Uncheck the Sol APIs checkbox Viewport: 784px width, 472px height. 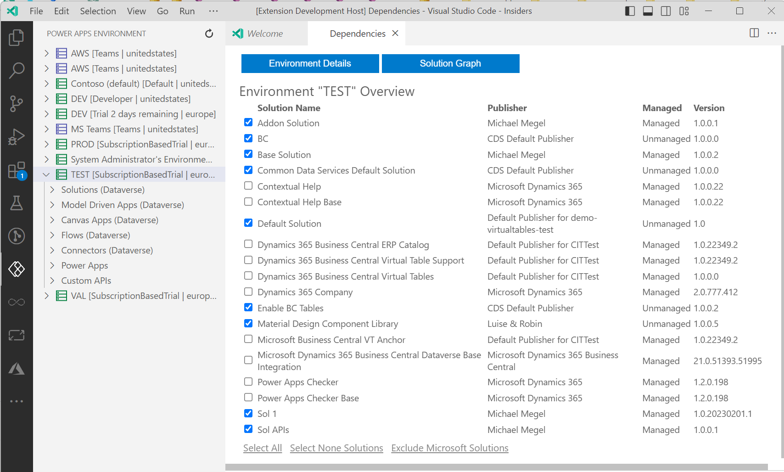pyautogui.click(x=248, y=429)
